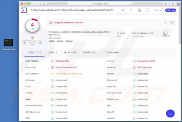The width and height of the screenshot is (182, 122).
Task: Click the Safari address bar
Action: (100, 4)
